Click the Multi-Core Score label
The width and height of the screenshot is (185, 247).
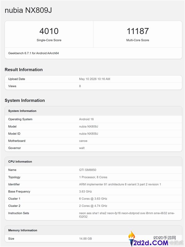coord(138,40)
